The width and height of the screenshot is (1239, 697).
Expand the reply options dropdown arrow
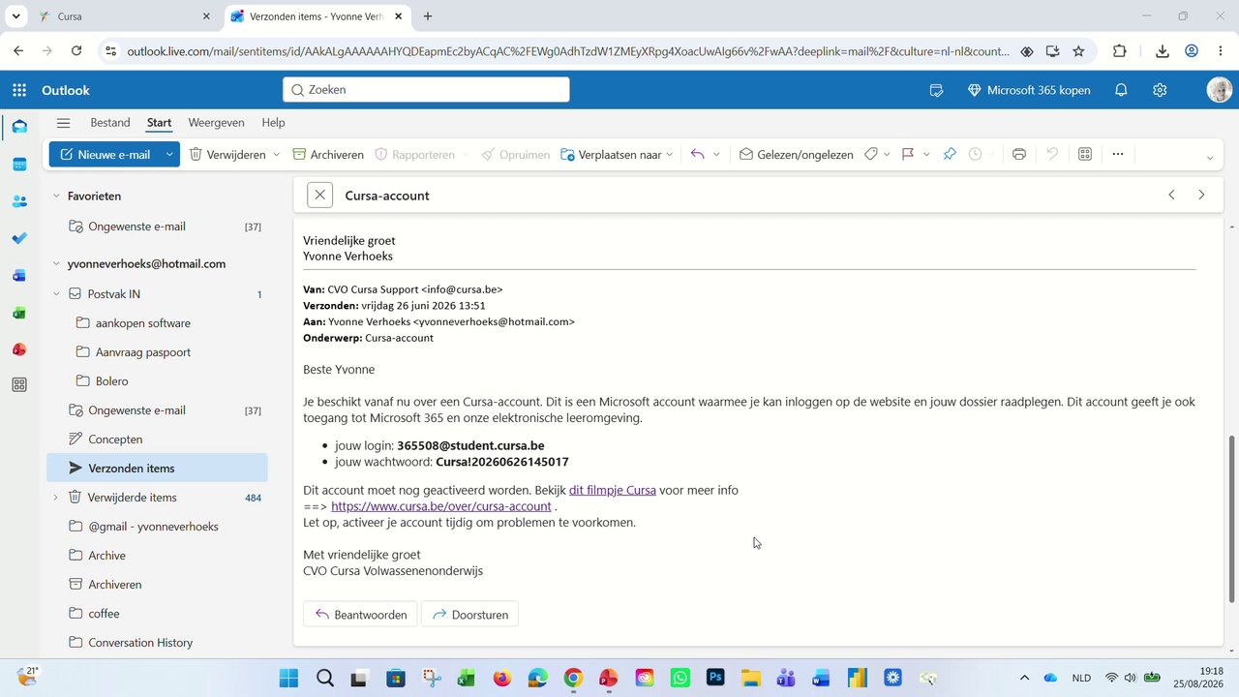pos(716,154)
